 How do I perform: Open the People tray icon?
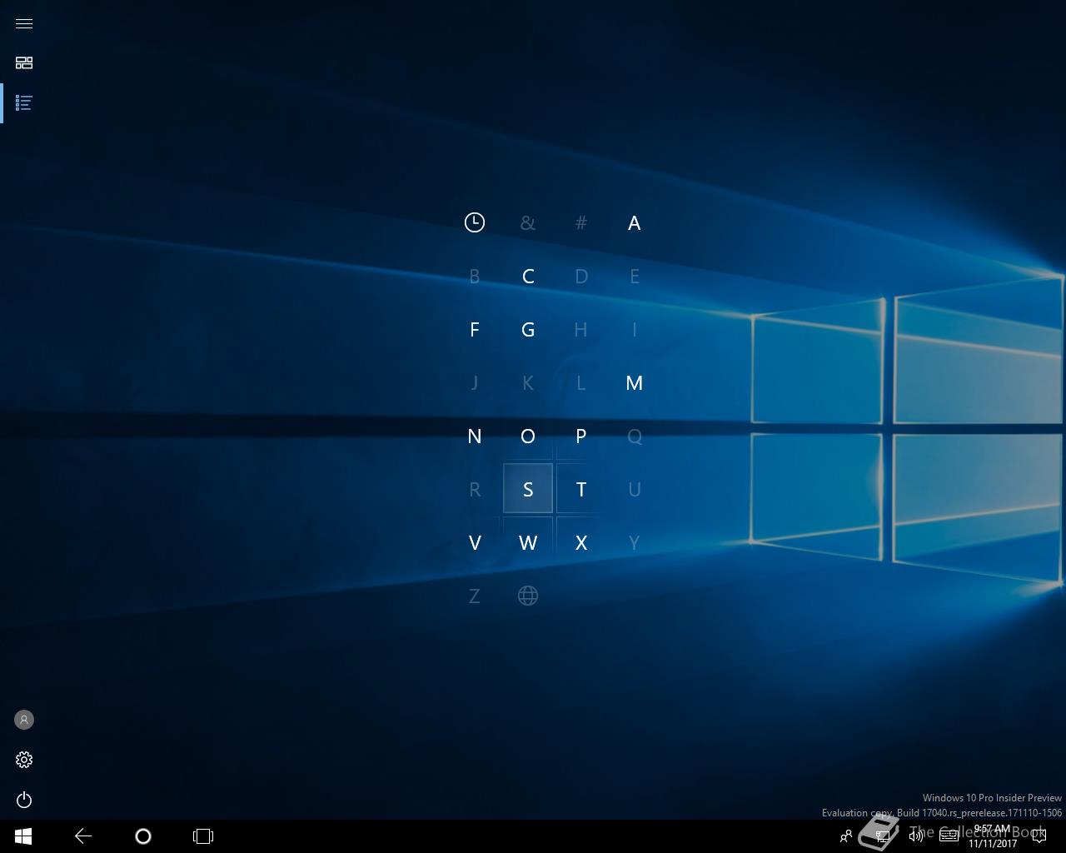(846, 836)
